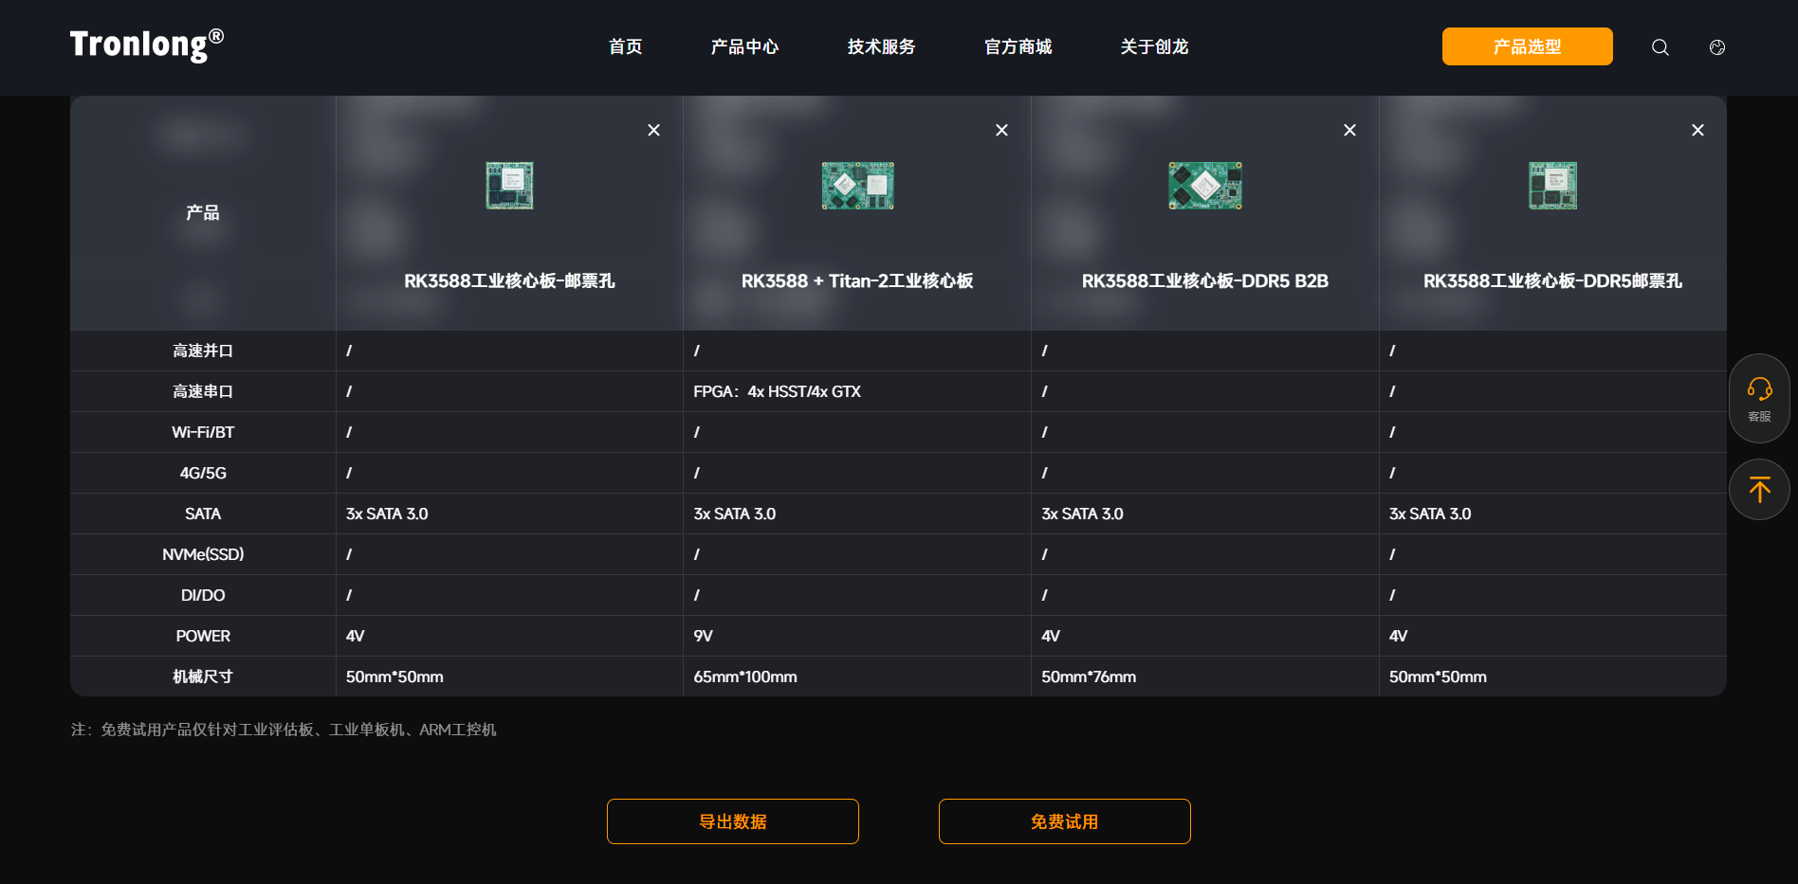Click the DI/DO row label
The width and height of the screenshot is (1798, 884).
click(203, 595)
